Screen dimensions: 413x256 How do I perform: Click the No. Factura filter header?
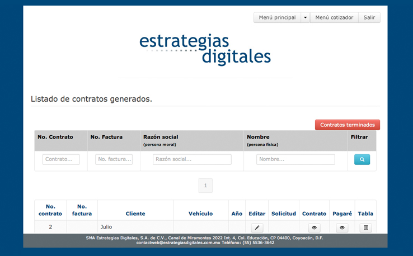pos(106,137)
